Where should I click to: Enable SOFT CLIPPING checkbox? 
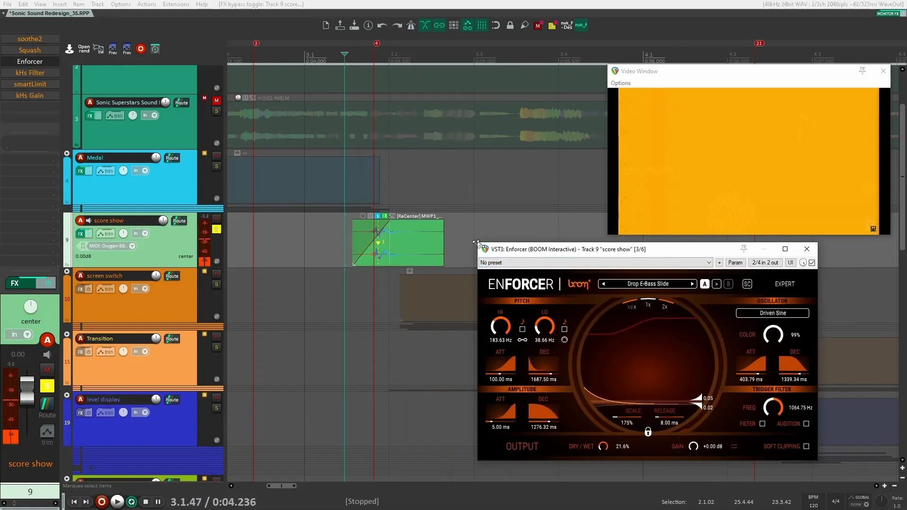tap(806, 446)
